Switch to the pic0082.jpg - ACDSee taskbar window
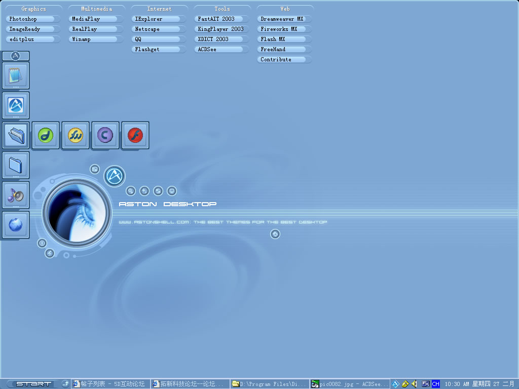This screenshot has width=519, height=389. coord(349,384)
